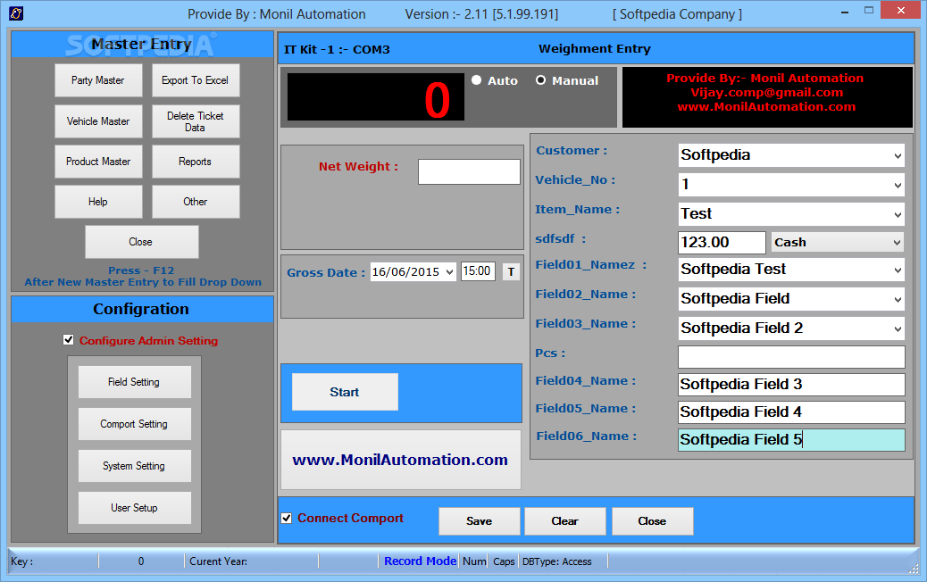Open the Comport Setting panel

[135, 424]
